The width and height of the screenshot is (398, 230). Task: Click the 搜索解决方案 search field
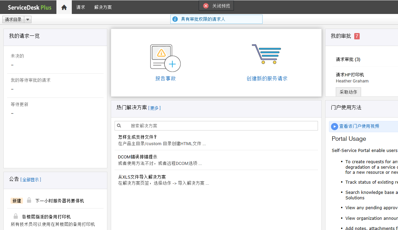coord(219,126)
